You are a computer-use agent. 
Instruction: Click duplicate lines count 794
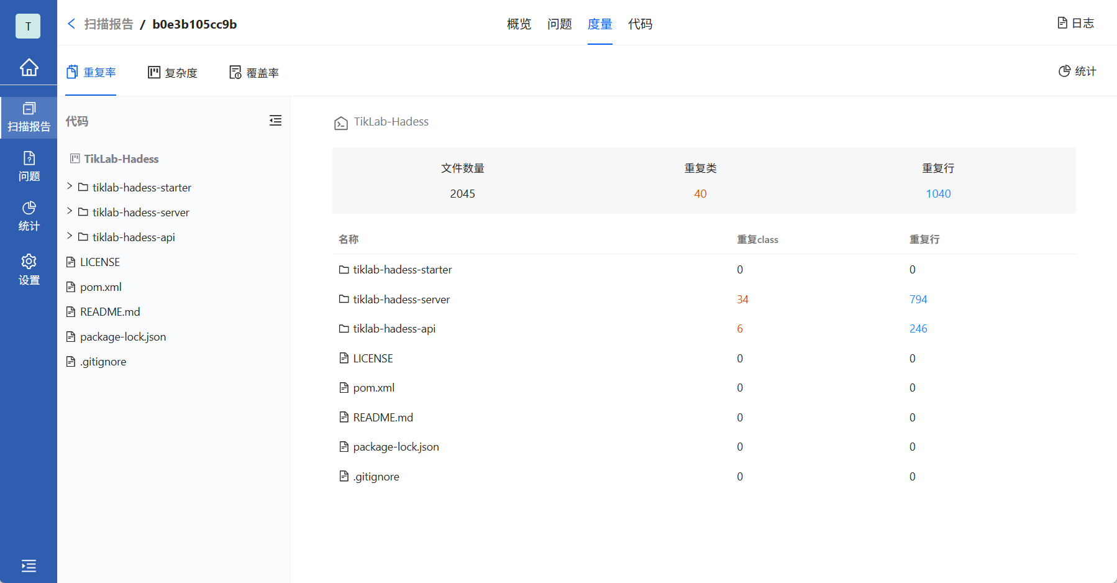coord(918,300)
